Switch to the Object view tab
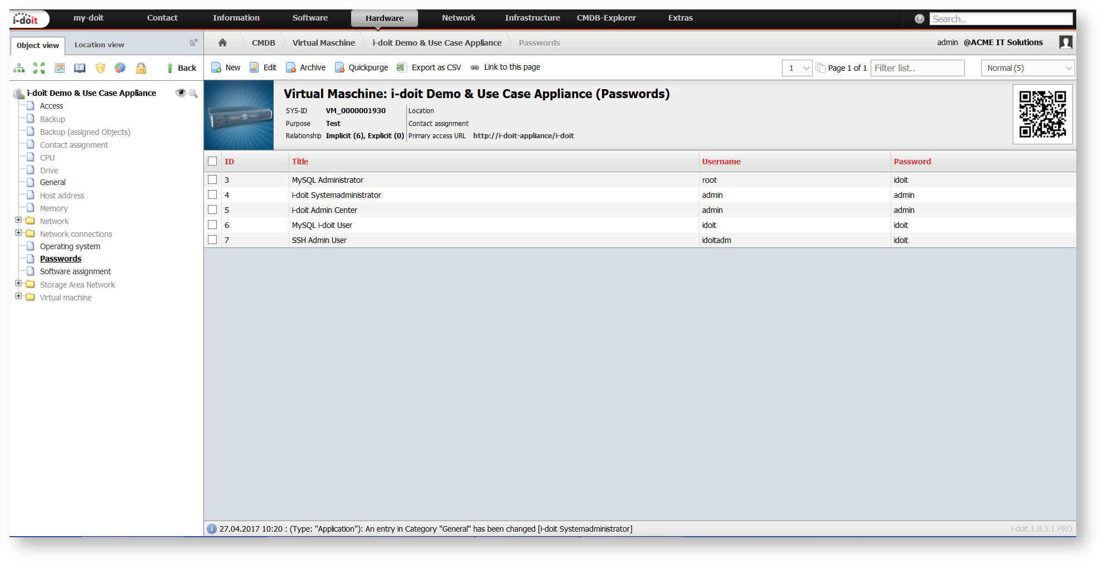 pyautogui.click(x=38, y=45)
